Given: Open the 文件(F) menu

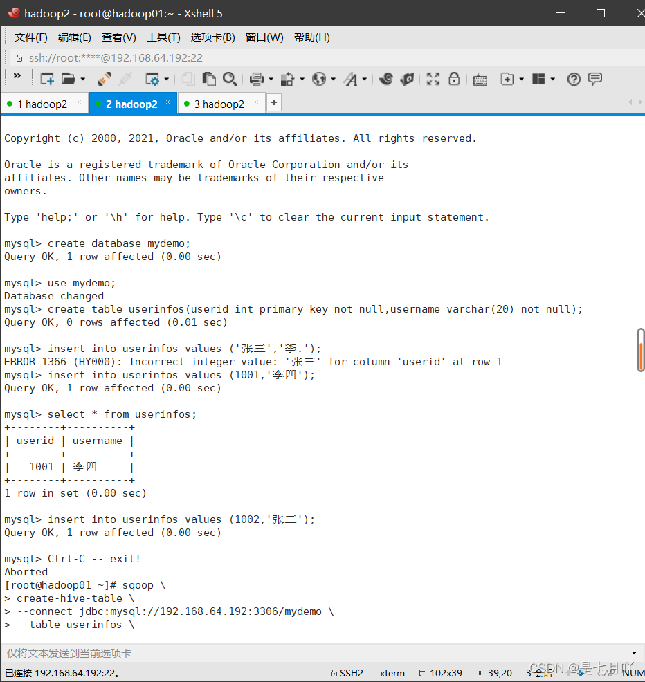Looking at the screenshot, I should pos(31,37).
